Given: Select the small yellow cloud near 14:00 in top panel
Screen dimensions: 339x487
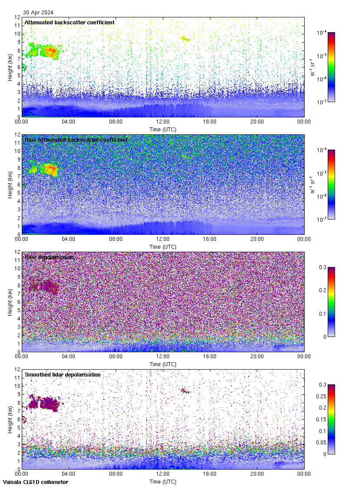Looking at the screenshot, I should (x=185, y=39).
